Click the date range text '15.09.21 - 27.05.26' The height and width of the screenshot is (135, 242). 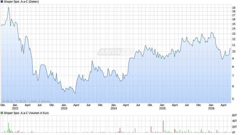14,101
